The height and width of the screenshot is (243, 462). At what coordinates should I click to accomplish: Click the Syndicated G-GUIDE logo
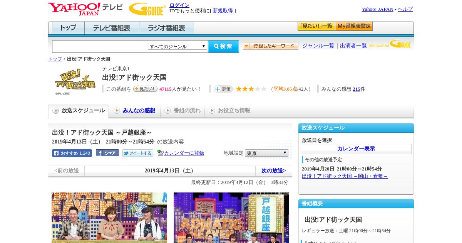tap(390, 44)
